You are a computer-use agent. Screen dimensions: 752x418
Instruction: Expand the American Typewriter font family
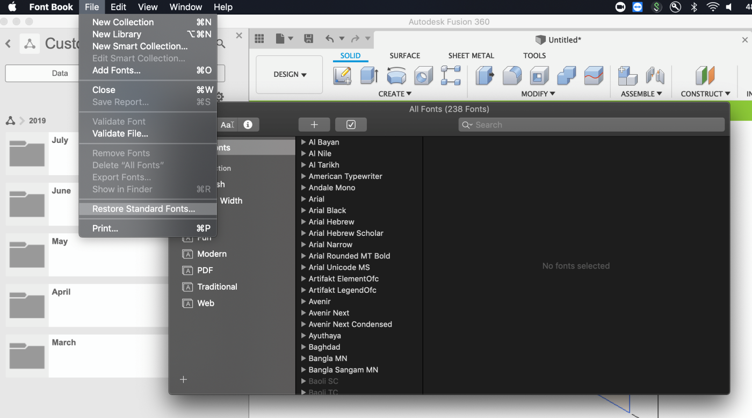pos(303,176)
